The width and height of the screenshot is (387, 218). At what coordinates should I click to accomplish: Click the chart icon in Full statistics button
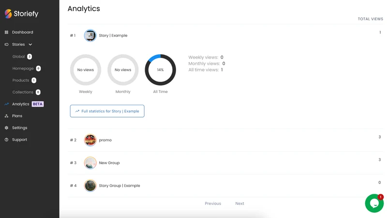coord(77,111)
